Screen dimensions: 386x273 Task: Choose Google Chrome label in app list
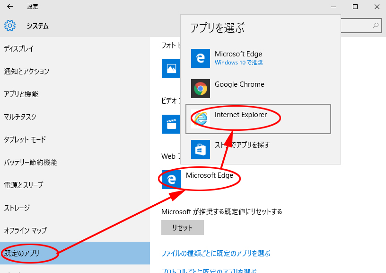point(239,84)
